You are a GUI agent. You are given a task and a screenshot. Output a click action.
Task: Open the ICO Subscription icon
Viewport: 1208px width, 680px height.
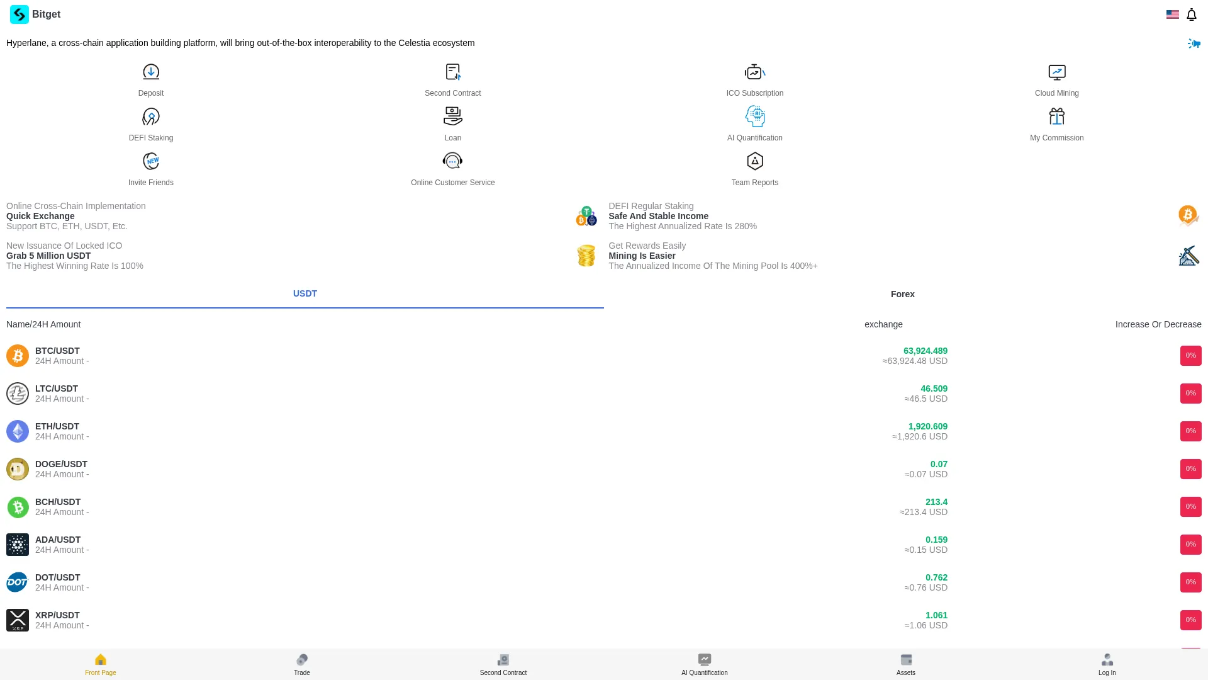755,72
